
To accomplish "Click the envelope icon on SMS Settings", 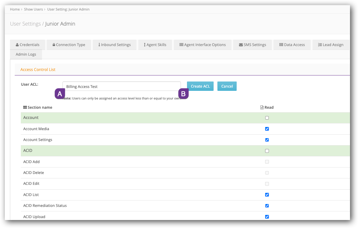I will coord(240,45).
